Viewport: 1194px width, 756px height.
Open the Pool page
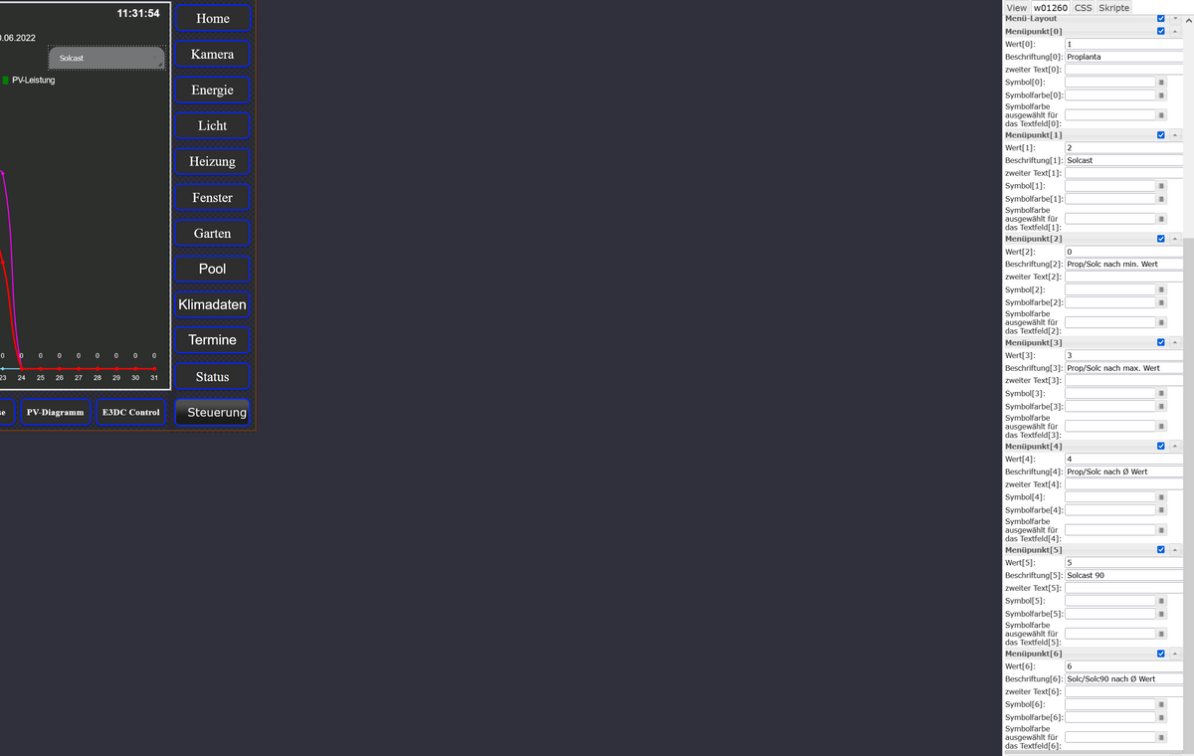[213, 269]
